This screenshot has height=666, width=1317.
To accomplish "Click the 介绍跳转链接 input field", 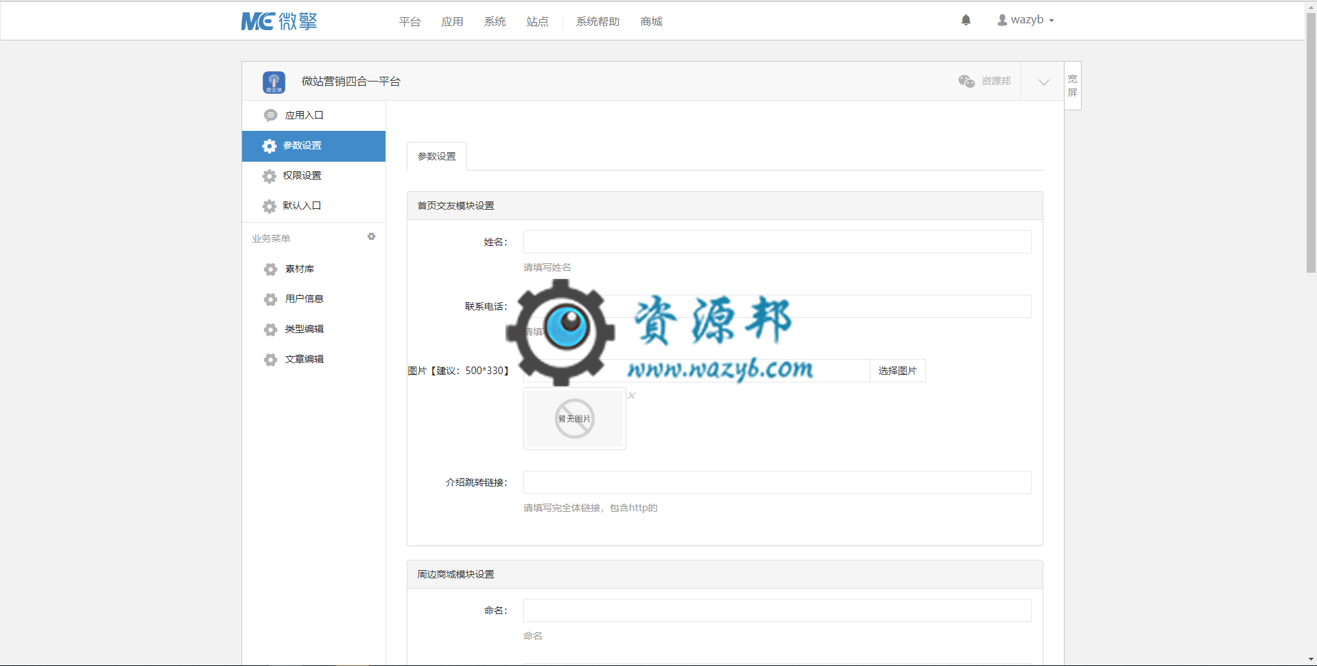I will point(777,482).
